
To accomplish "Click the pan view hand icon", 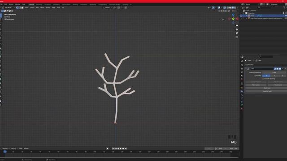I will [237, 30].
